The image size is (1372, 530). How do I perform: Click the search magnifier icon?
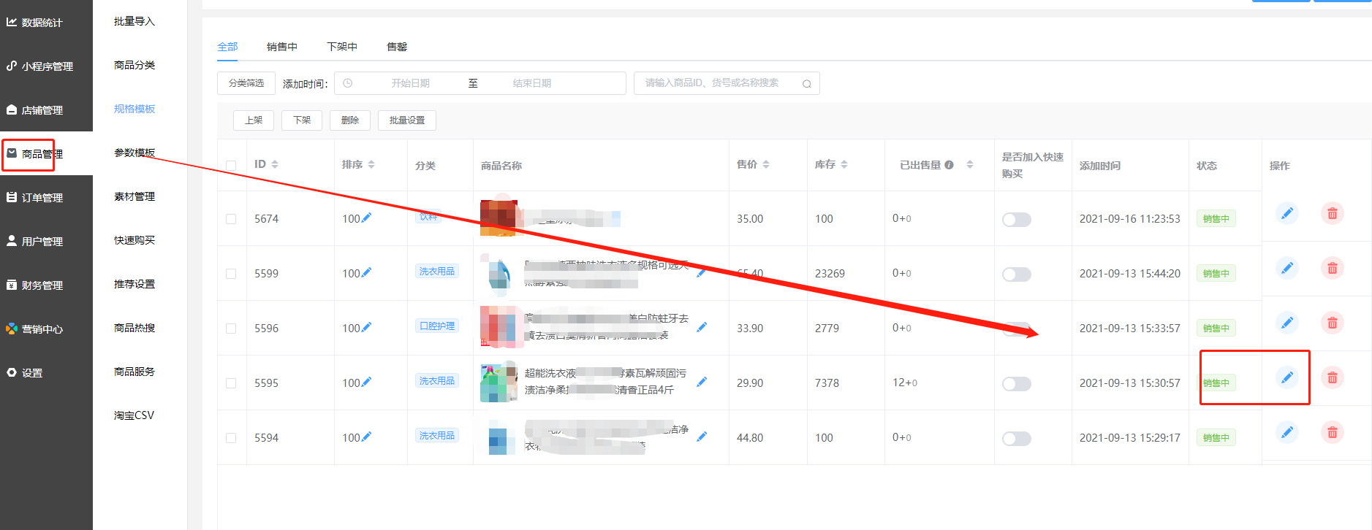tap(807, 84)
